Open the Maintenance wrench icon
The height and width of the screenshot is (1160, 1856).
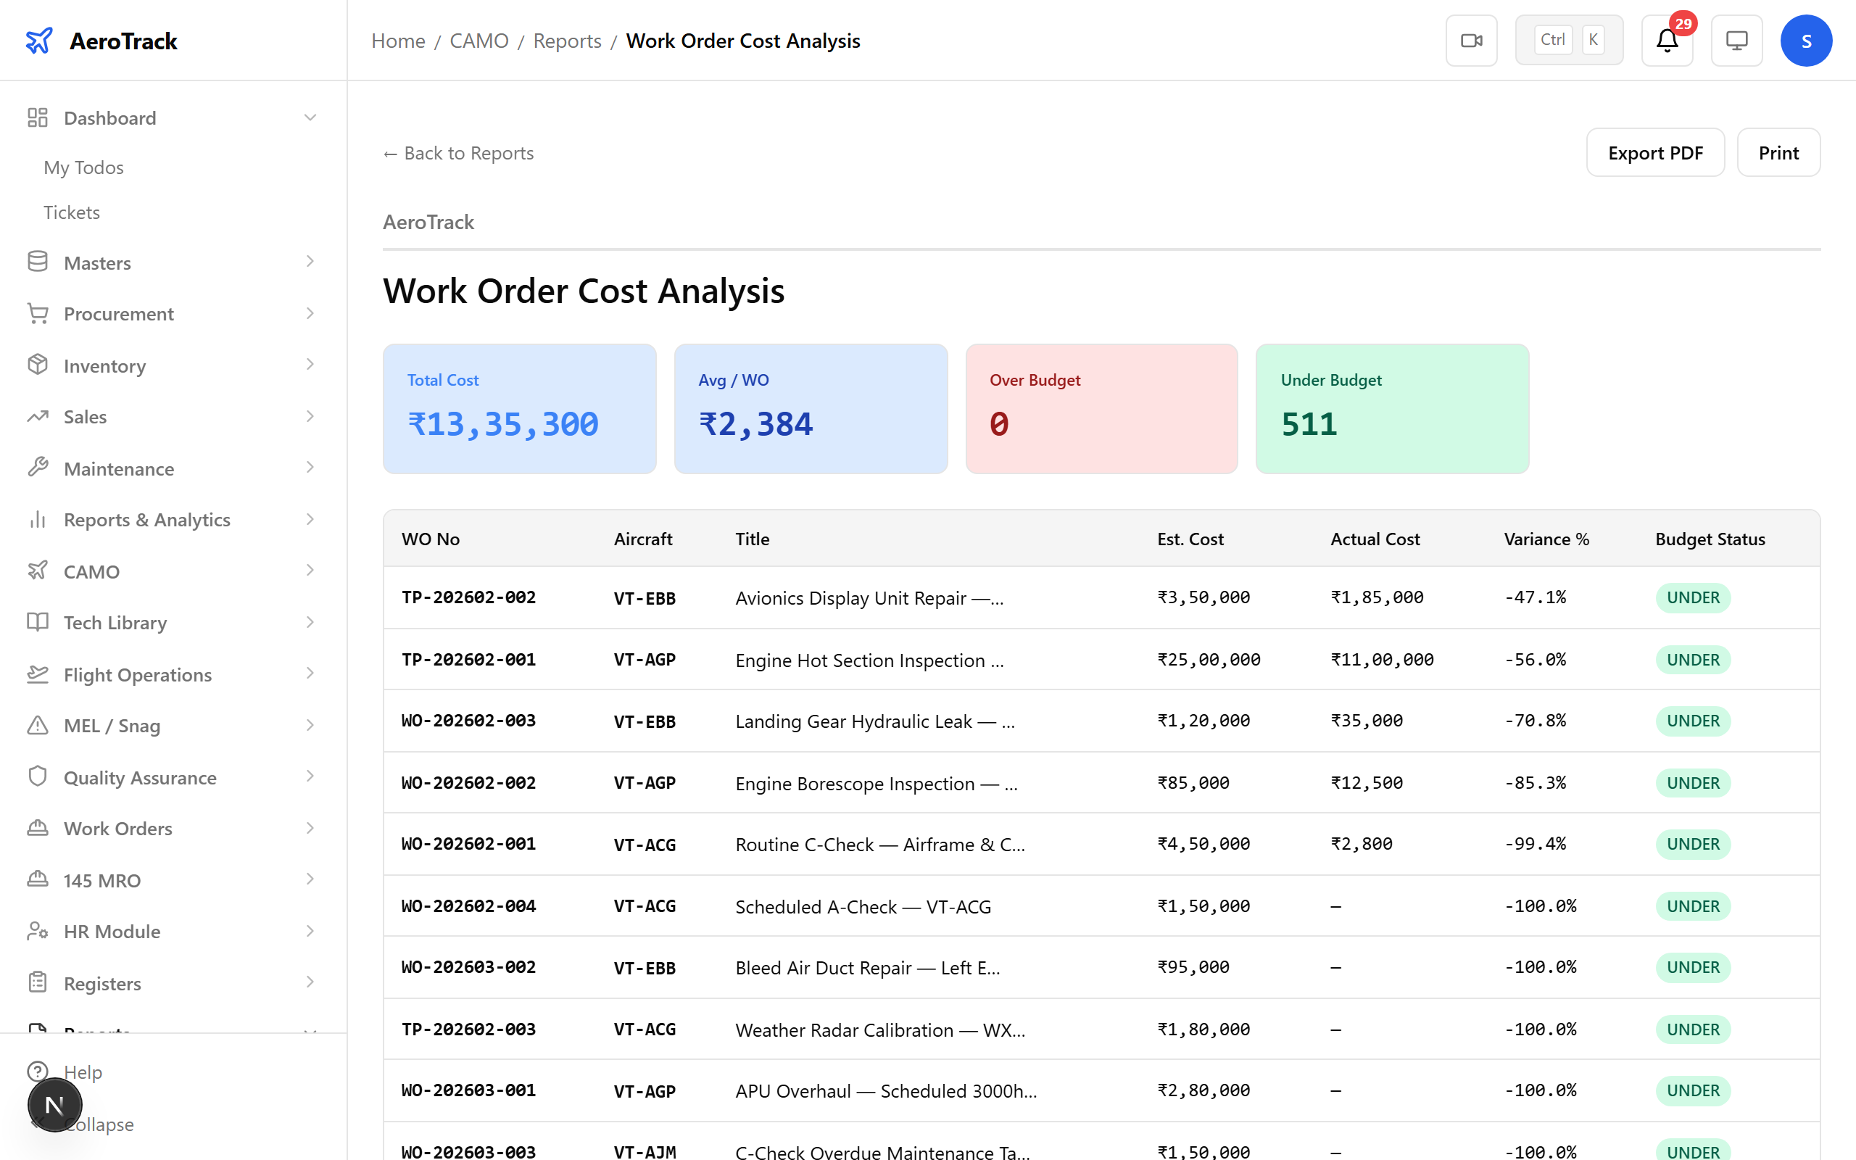(x=38, y=468)
